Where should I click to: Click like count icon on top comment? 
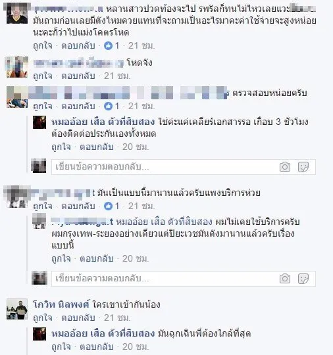(x=108, y=46)
